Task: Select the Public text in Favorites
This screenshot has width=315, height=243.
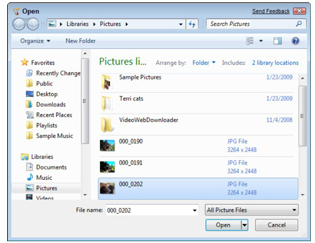Action: tap(44, 84)
